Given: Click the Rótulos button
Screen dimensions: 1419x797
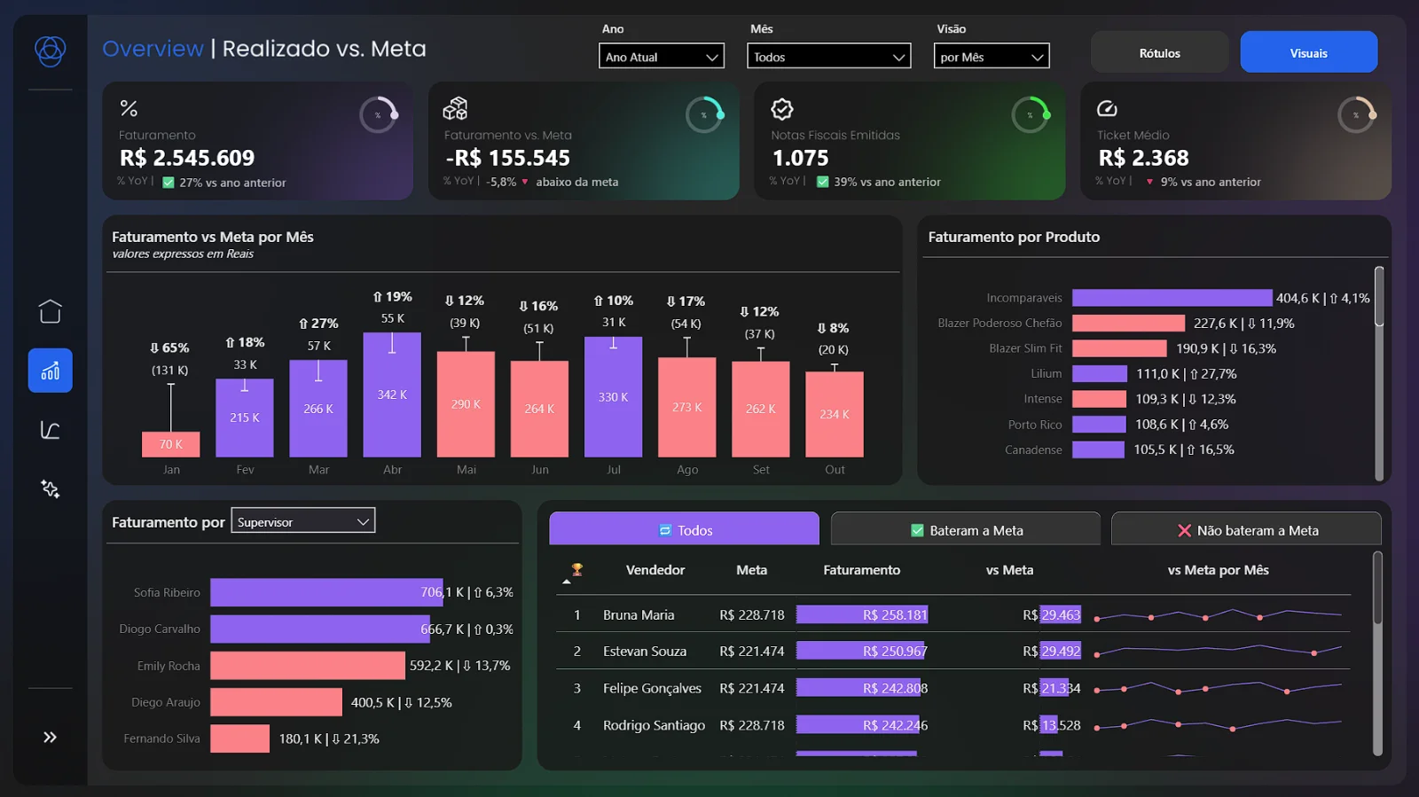Looking at the screenshot, I should (x=1159, y=52).
